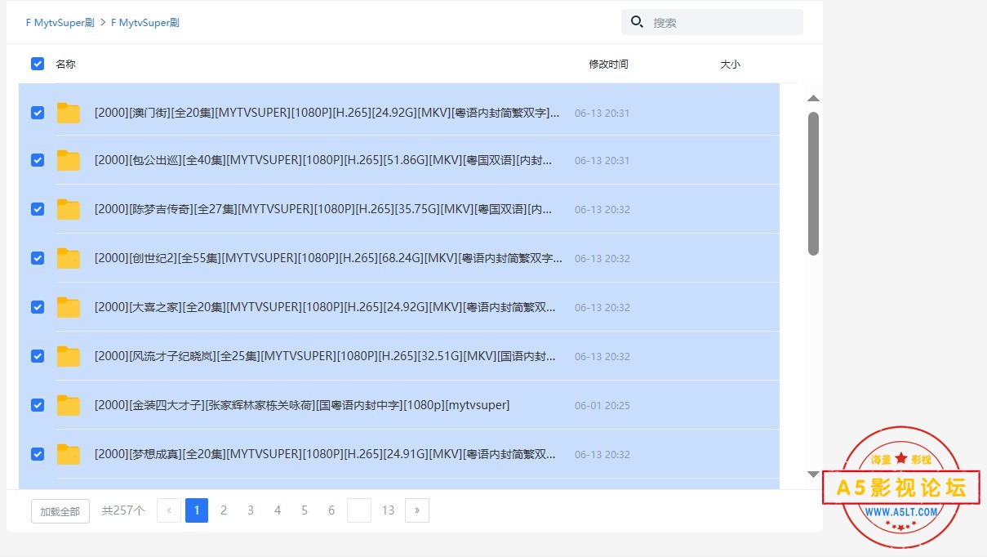Toggle the select-all checkbox beside 名称
Viewport: 987px width, 557px height.
tap(38, 64)
